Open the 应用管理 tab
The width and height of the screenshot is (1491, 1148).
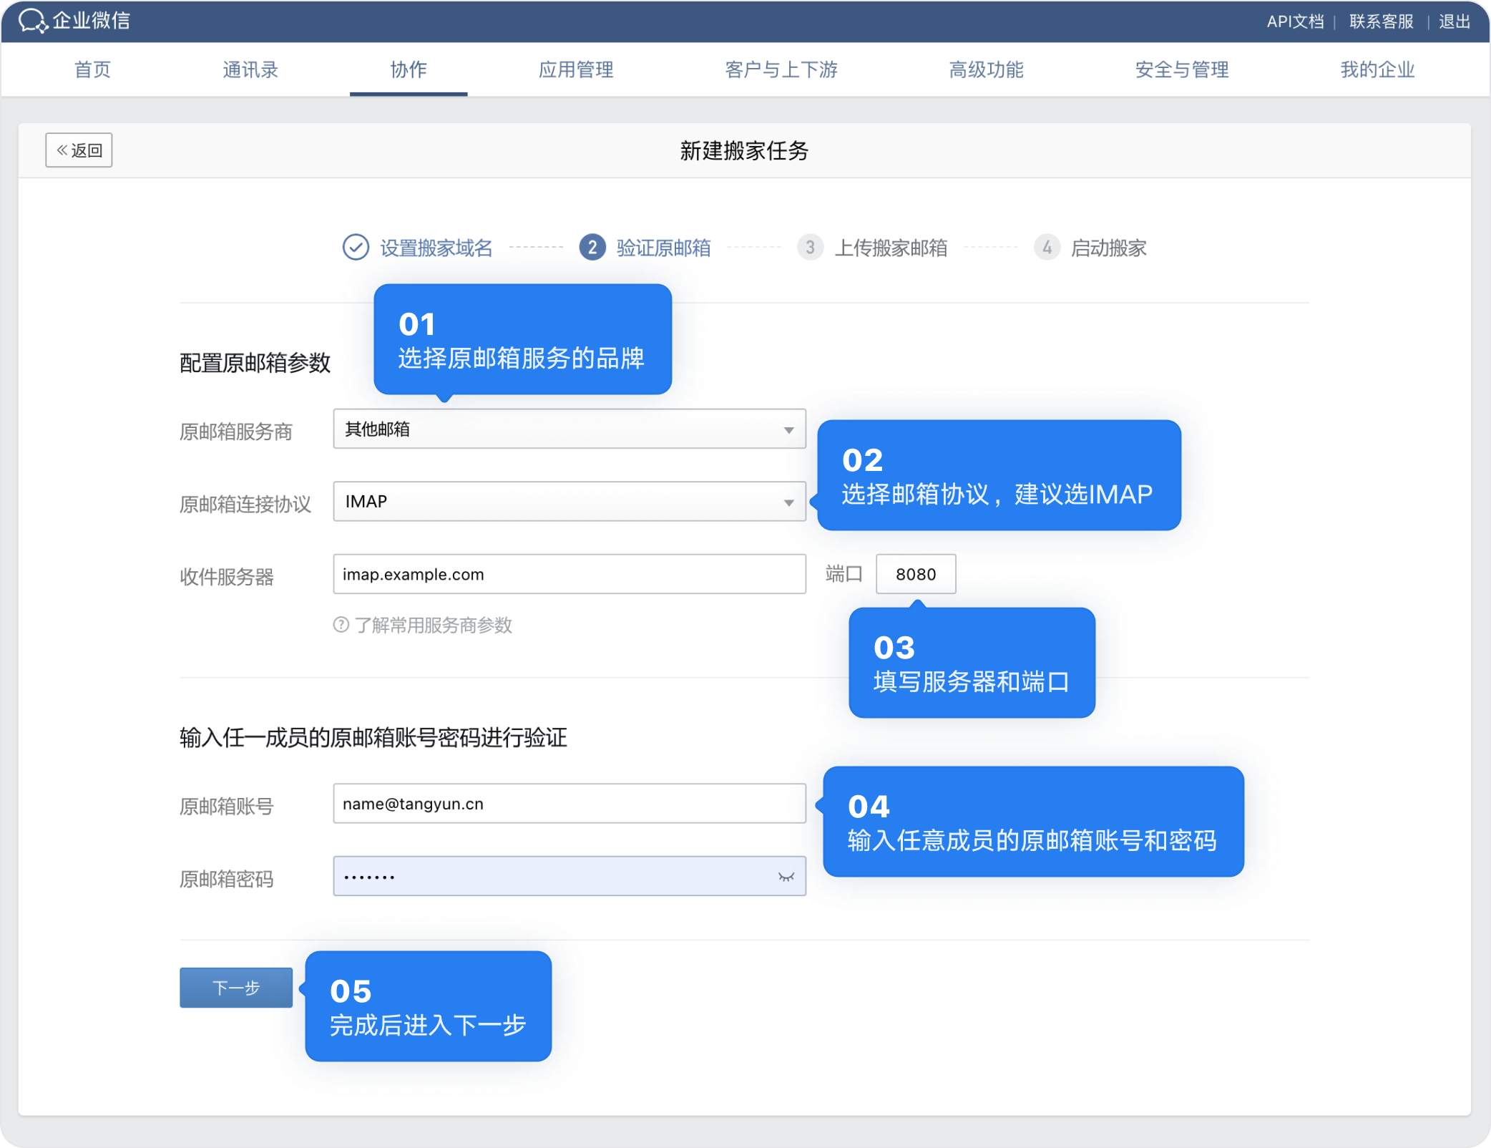[575, 69]
